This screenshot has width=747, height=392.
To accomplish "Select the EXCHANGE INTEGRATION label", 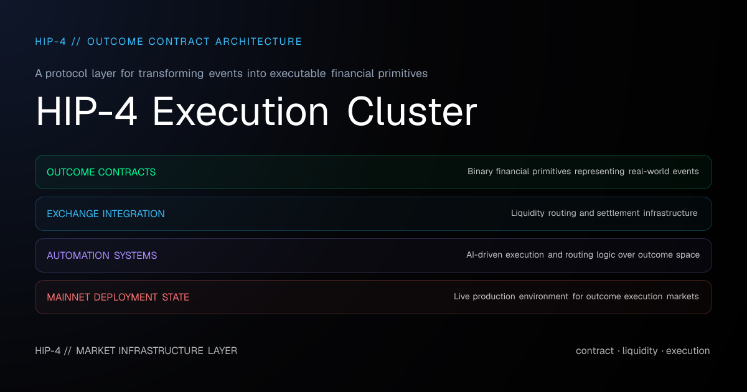I will 106,213.
